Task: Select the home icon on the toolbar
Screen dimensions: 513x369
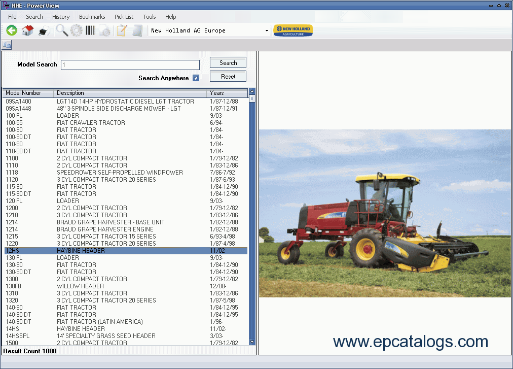Action: 28,30
